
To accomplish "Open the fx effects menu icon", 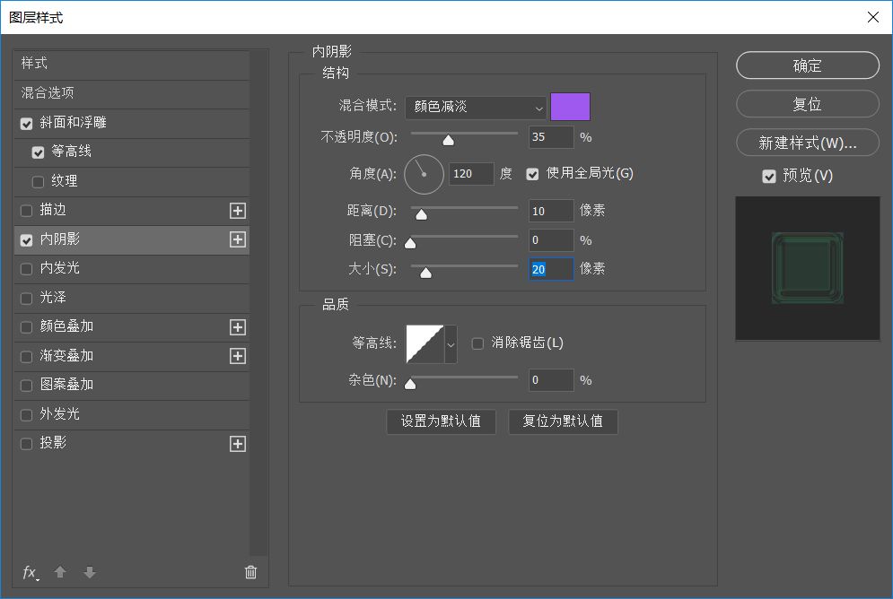I will [31, 572].
